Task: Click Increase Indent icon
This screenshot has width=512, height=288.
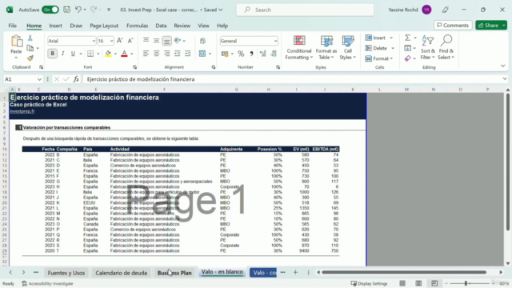Action: click(188, 54)
